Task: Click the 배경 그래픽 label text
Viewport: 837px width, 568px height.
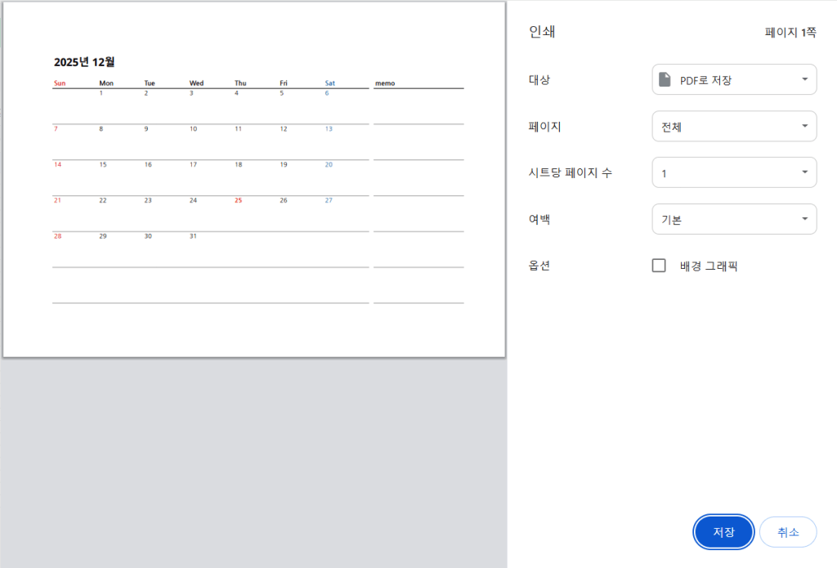Action: pos(709,266)
